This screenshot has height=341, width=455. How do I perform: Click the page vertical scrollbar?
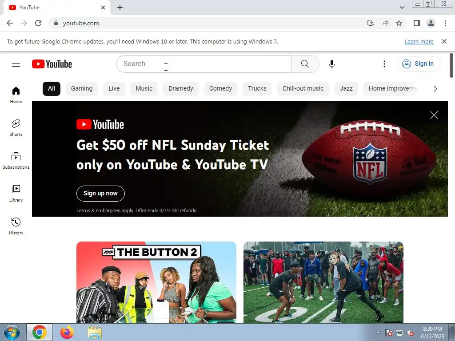coord(451,66)
